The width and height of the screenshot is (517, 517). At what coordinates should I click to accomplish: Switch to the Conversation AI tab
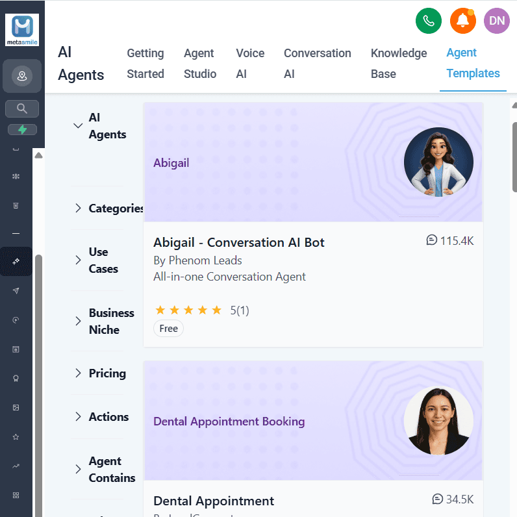pyautogui.click(x=317, y=63)
